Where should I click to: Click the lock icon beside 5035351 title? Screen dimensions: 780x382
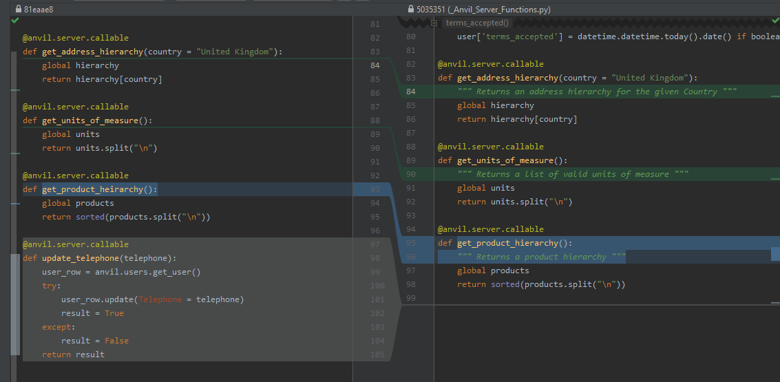click(411, 9)
